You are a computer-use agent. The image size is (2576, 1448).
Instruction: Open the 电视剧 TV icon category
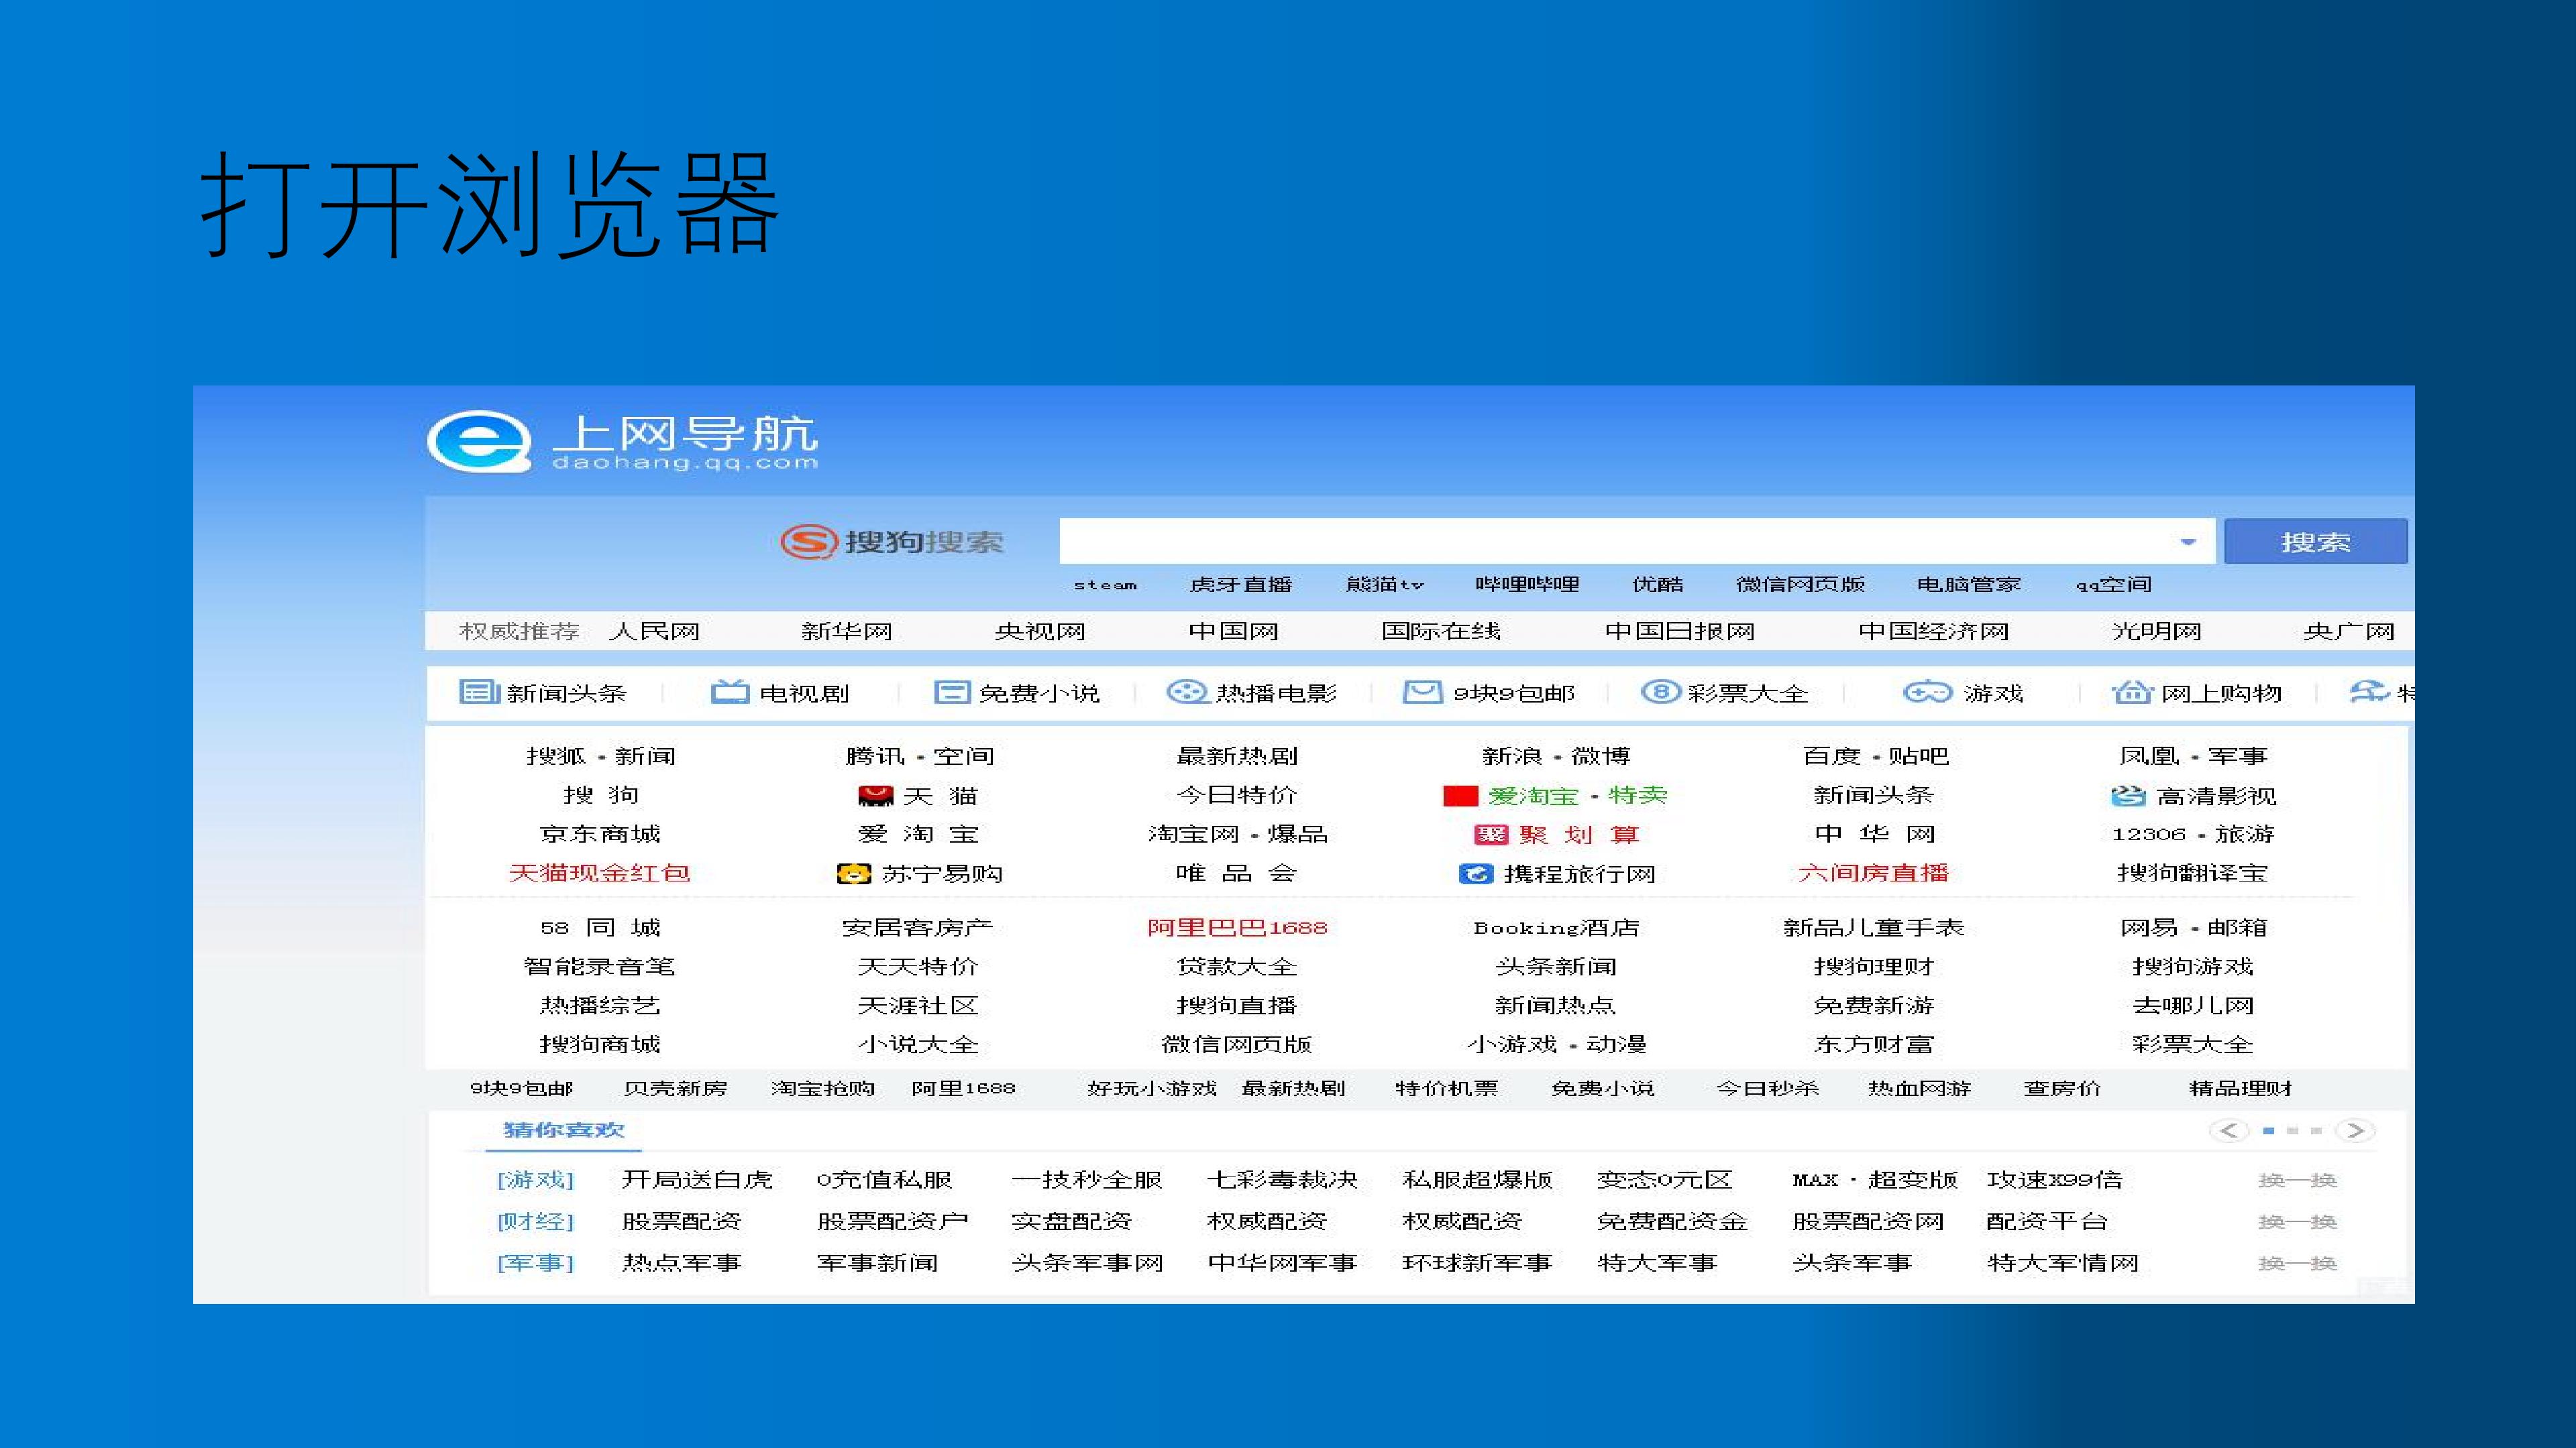[x=780, y=692]
